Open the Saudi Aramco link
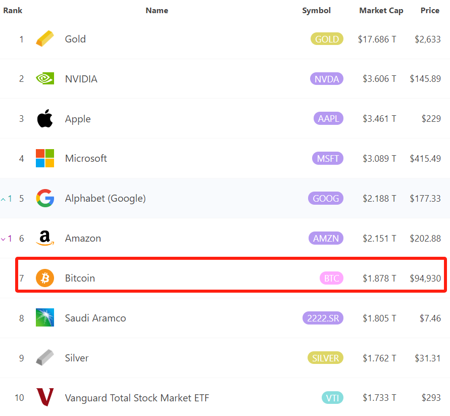 (x=95, y=318)
